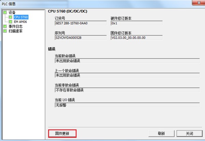
Task: Click the 订货号 field showing 6ES7 288-1ST60-0AA0
Action: pos(81,23)
